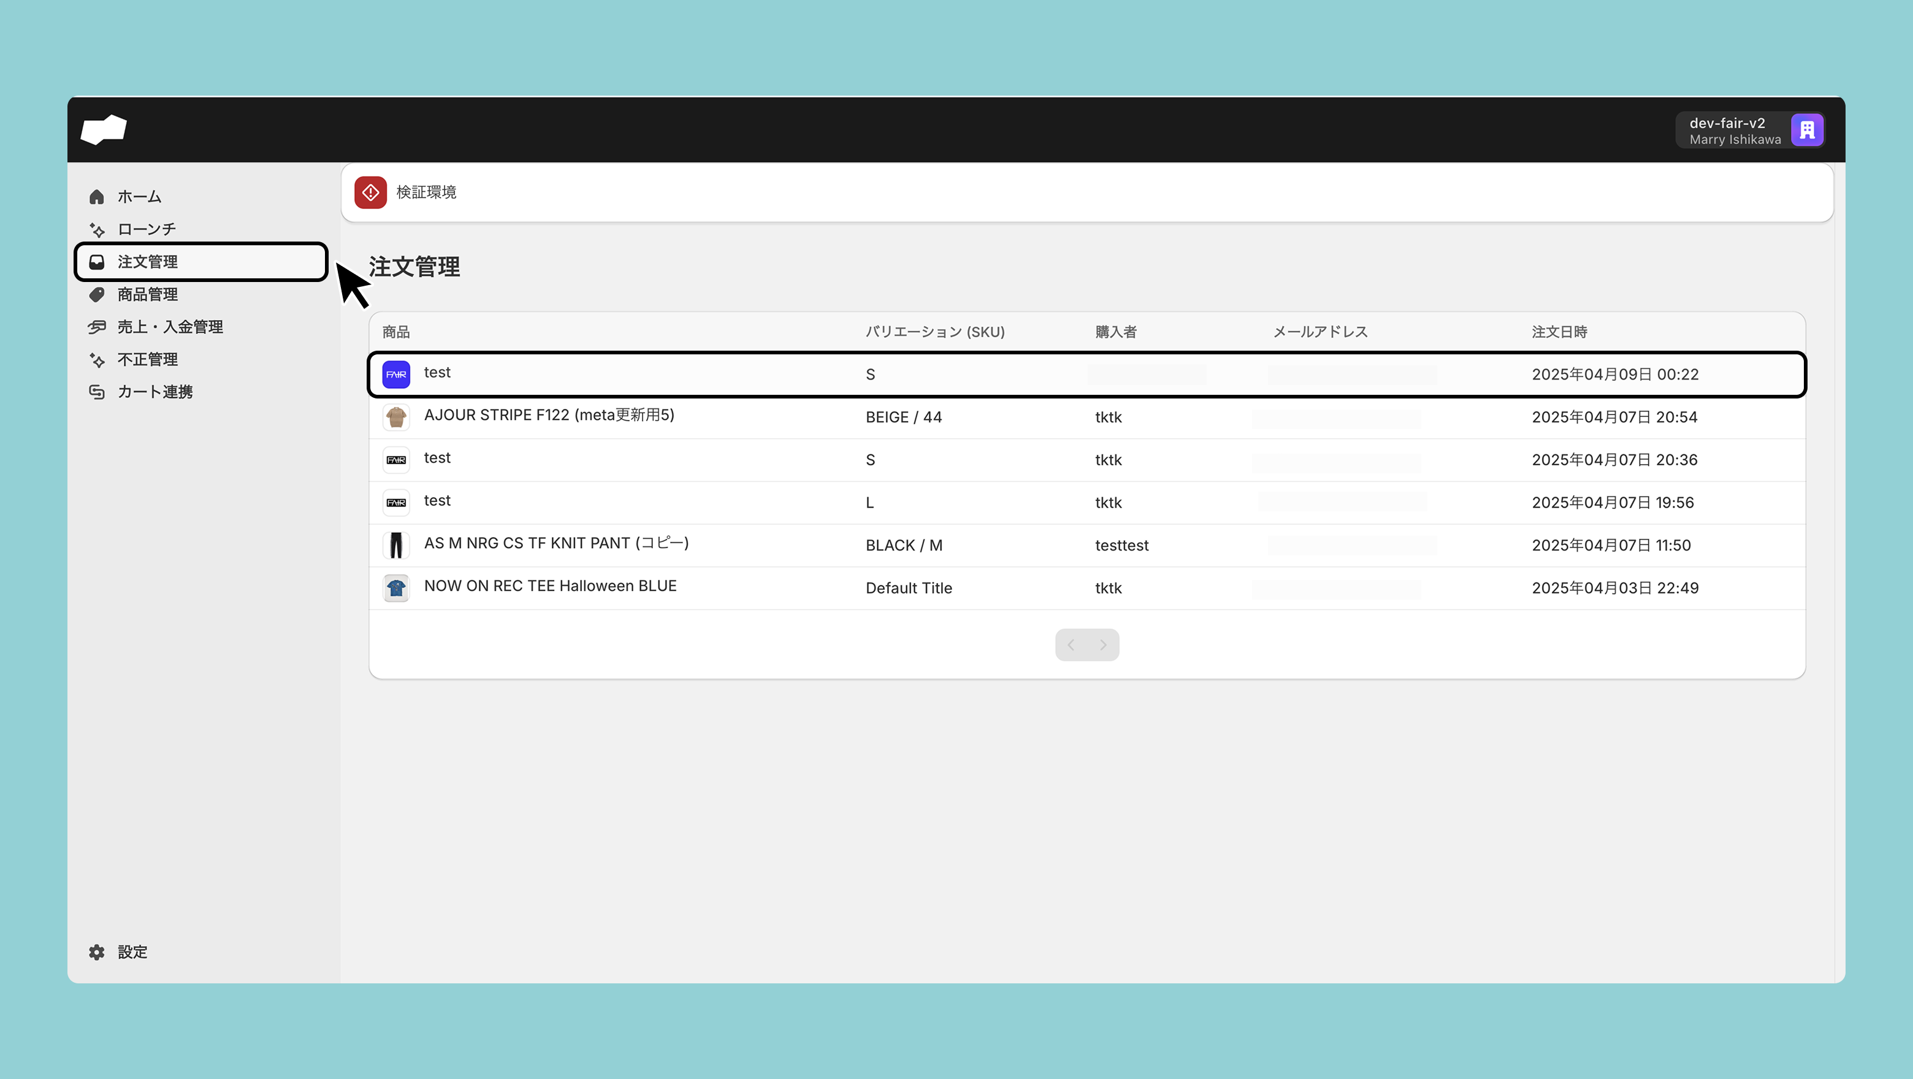Click the red 検証環境 warning icon
This screenshot has width=1913, height=1079.
click(x=370, y=193)
